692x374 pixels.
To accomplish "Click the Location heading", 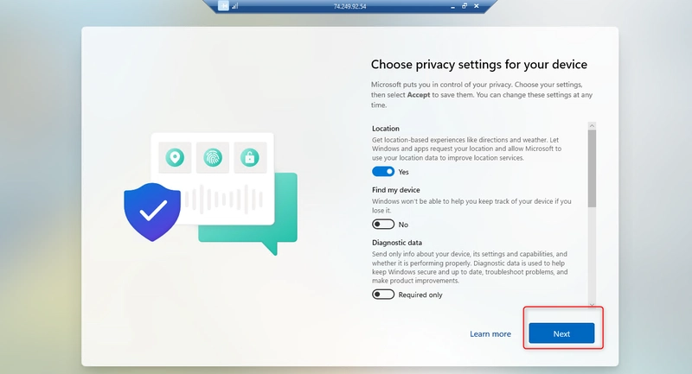I will [x=386, y=128].
